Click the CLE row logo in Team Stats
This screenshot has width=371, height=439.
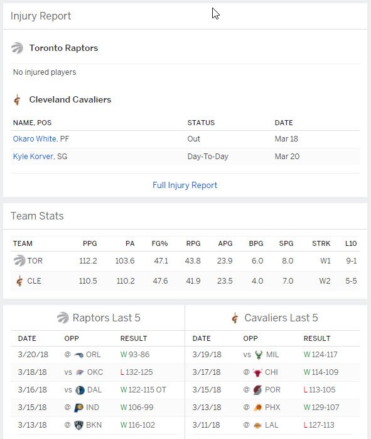[x=19, y=281]
